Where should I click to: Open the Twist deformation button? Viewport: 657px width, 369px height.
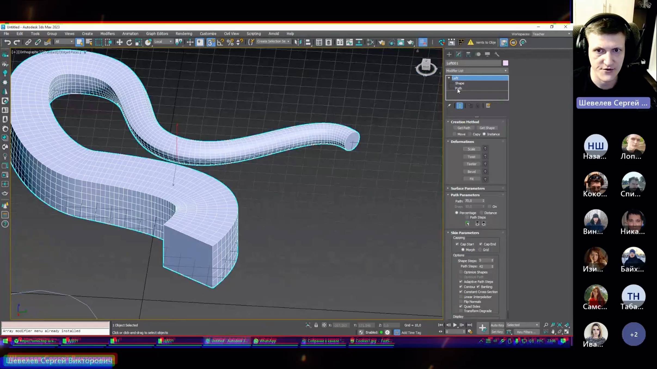[471, 157]
